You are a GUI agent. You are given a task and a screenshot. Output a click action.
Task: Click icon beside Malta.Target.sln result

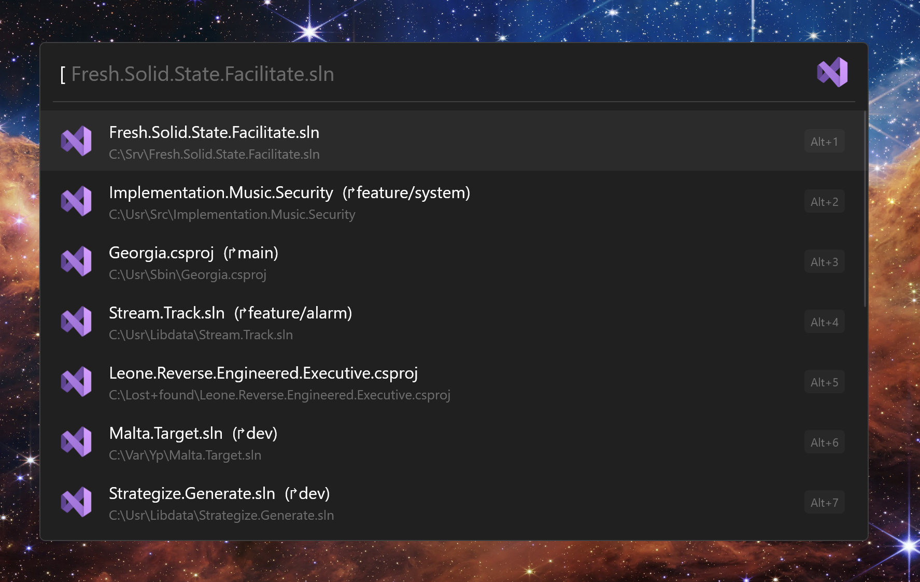click(76, 441)
